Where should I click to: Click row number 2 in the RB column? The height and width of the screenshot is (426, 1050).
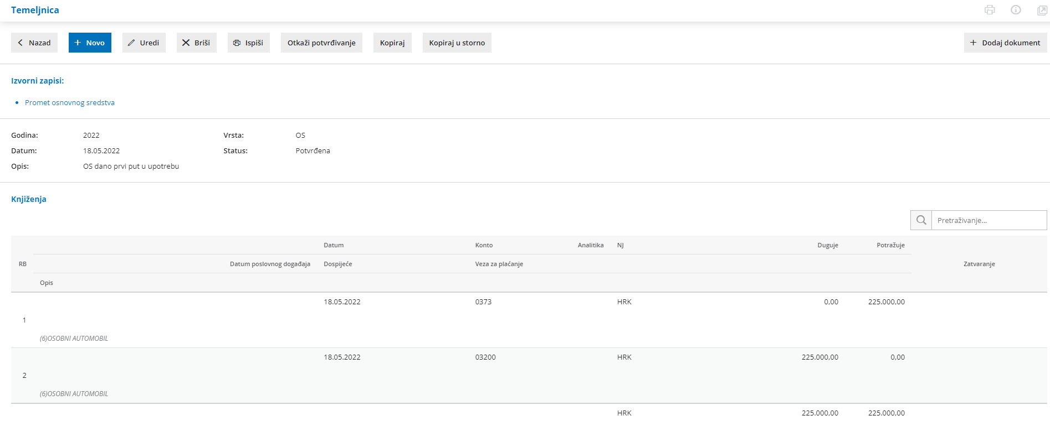coord(24,375)
